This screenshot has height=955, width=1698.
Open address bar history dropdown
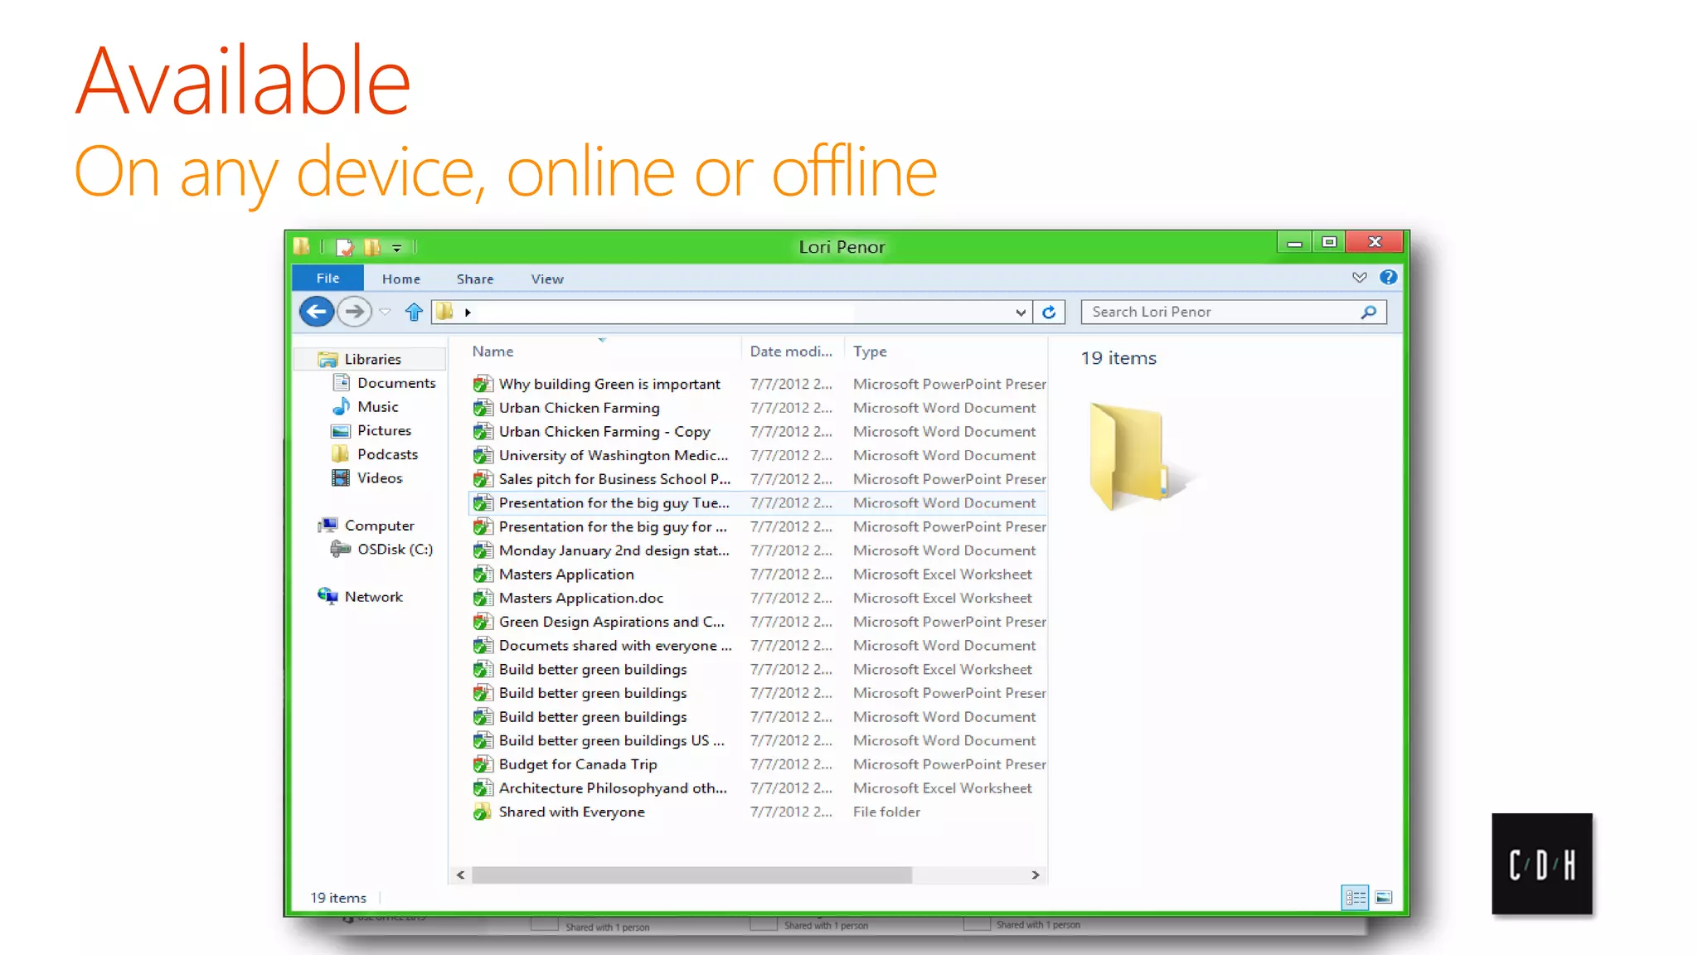tap(1021, 313)
